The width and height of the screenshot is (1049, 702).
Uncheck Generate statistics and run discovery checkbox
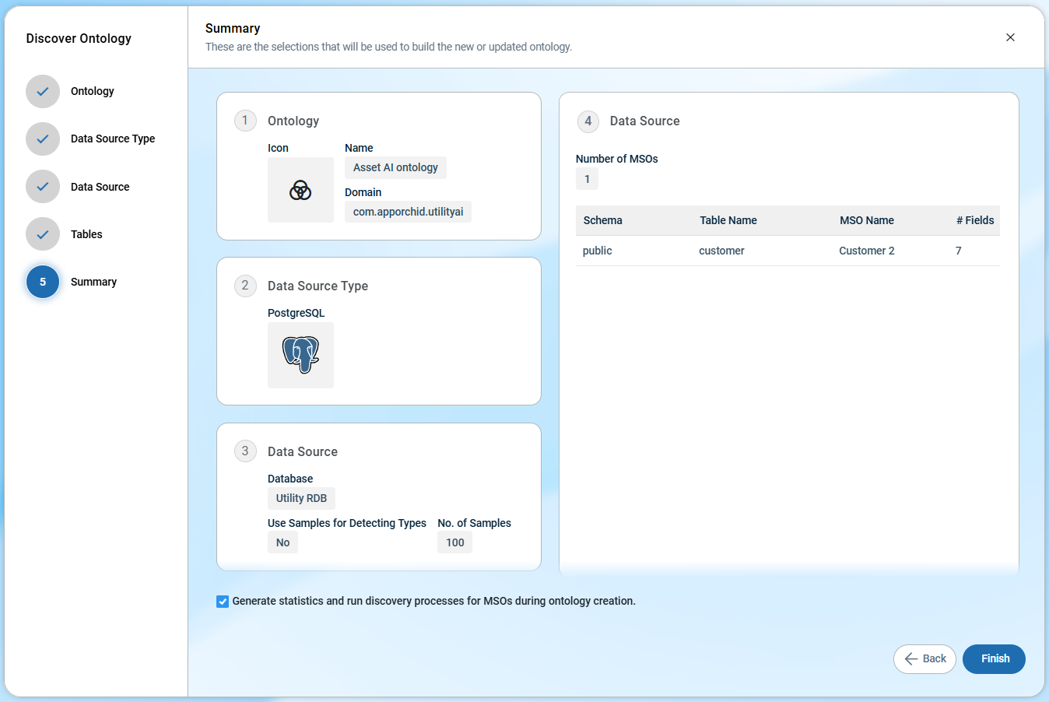(x=223, y=602)
